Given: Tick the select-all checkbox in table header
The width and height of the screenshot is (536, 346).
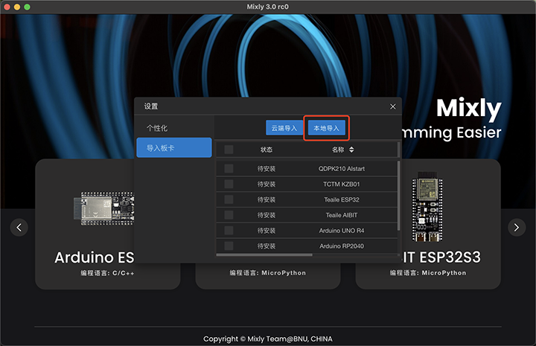Looking at the screenshot, I should pos(229,150).
